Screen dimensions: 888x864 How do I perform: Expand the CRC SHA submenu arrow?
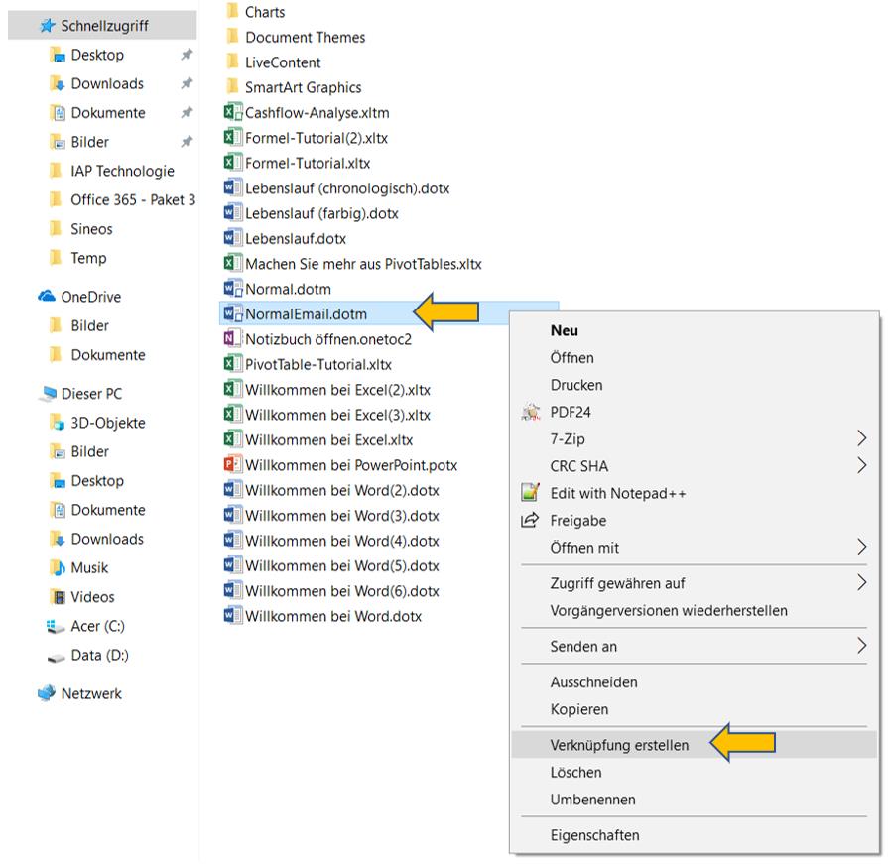click(861, 465)
